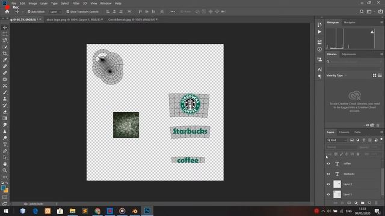Open Blender from the taskbar

click(x=135, y=211)
